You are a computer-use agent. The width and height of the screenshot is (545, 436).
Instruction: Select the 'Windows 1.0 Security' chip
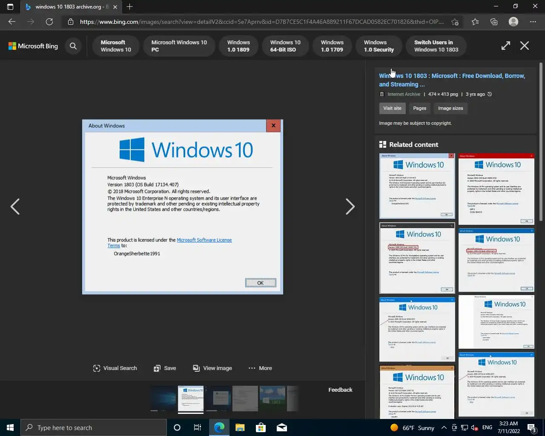pos(379,46)
